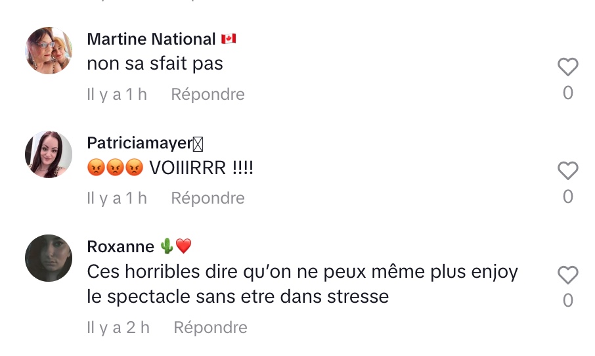Open the Martine National username
This screenshot has width=595, height=356.
coord(152,39)
